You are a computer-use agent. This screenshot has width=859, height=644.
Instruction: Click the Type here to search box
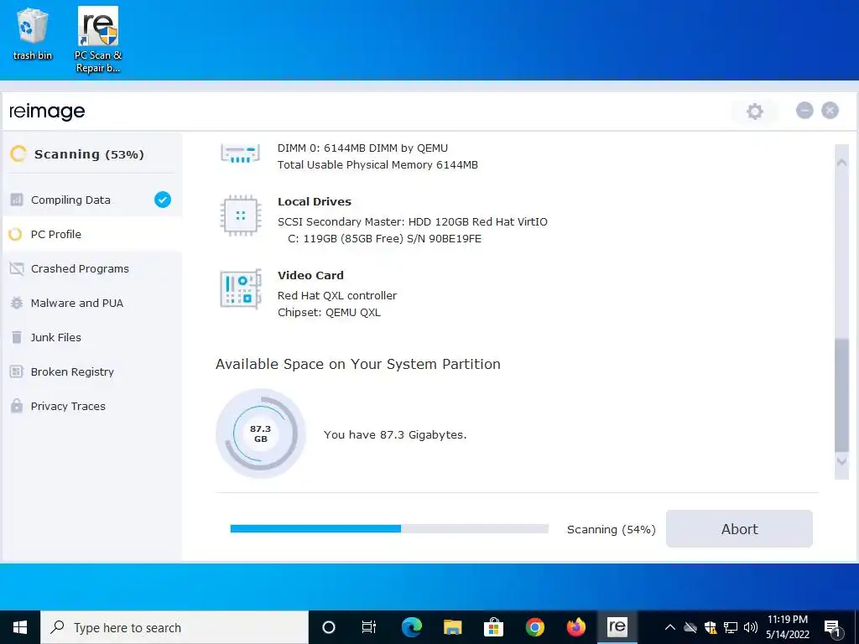tap(174, 627)
